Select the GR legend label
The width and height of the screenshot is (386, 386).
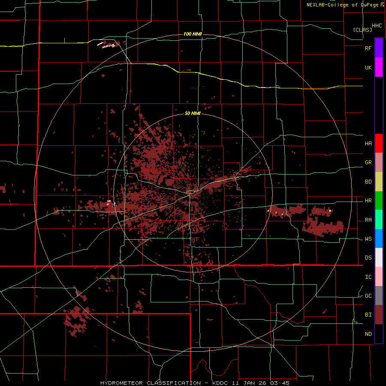368,163
